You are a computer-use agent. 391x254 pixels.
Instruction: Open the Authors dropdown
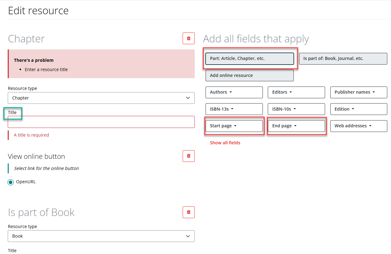(234, 92)
